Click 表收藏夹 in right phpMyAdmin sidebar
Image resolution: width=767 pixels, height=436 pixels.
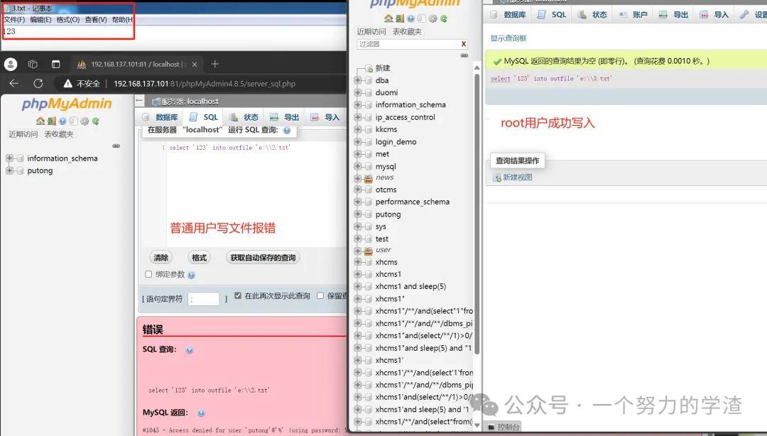coord(407,32)
